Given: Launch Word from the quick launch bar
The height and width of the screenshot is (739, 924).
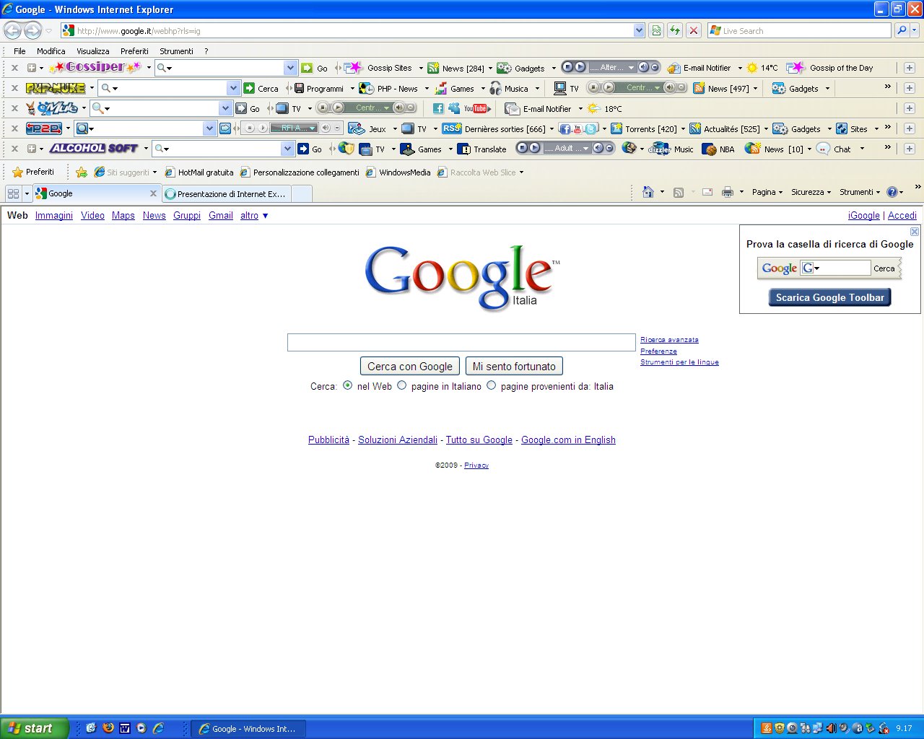Looking at the screenshot, I should click(125, 728).
